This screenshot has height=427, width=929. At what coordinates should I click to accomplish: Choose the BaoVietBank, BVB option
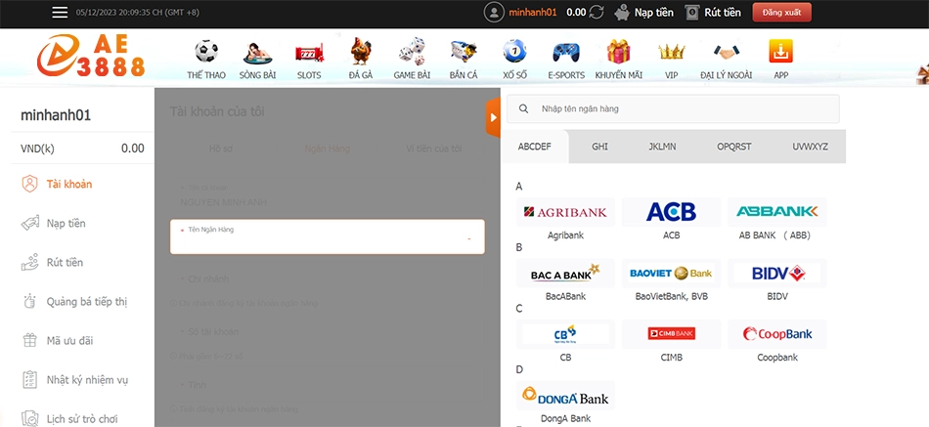[x=671, y=280]
